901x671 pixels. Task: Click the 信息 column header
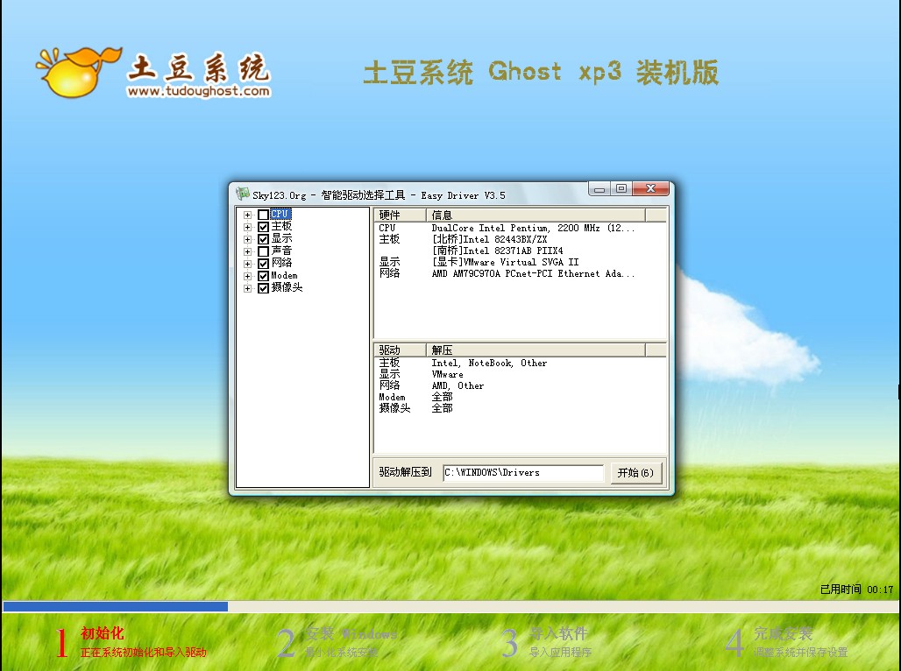point(536,215)
